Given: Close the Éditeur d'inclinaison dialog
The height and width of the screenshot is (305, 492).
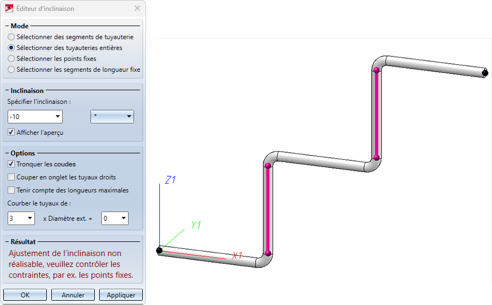Looking at the screenshot, I should point(137,9).
